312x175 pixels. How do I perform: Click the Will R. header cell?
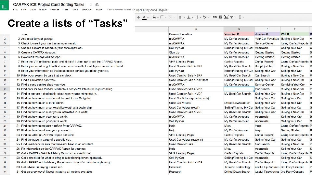[x=295, y=34]
